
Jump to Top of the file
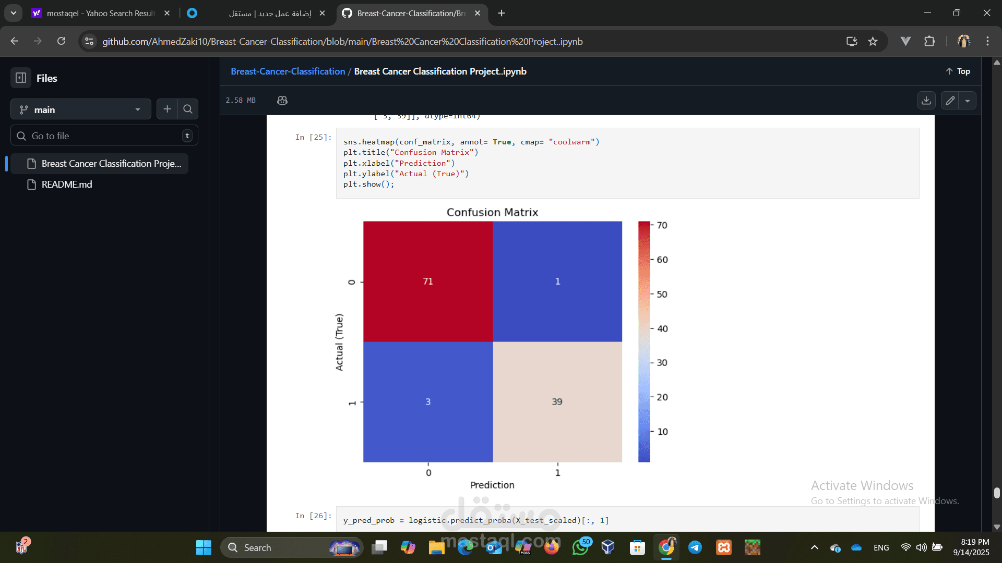pyautogui.click(x=958, y=71)
